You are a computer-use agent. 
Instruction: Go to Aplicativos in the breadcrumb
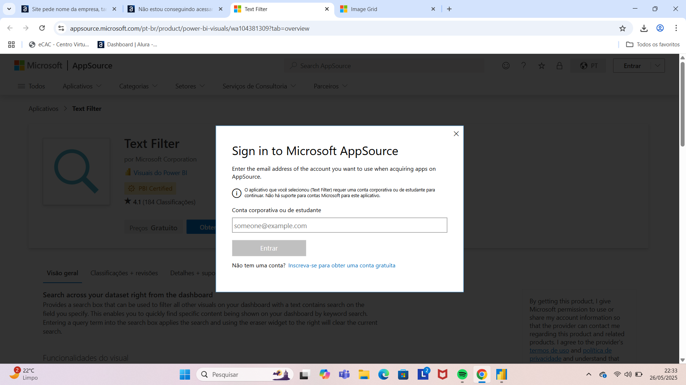(43, 109)
